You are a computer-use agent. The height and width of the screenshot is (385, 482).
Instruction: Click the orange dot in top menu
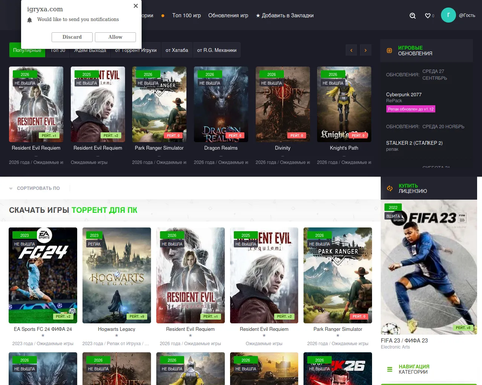(x=163, y=16)
